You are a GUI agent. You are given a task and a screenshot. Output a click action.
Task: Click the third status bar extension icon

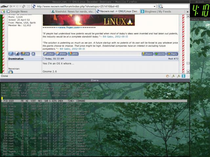coord(178,76)
